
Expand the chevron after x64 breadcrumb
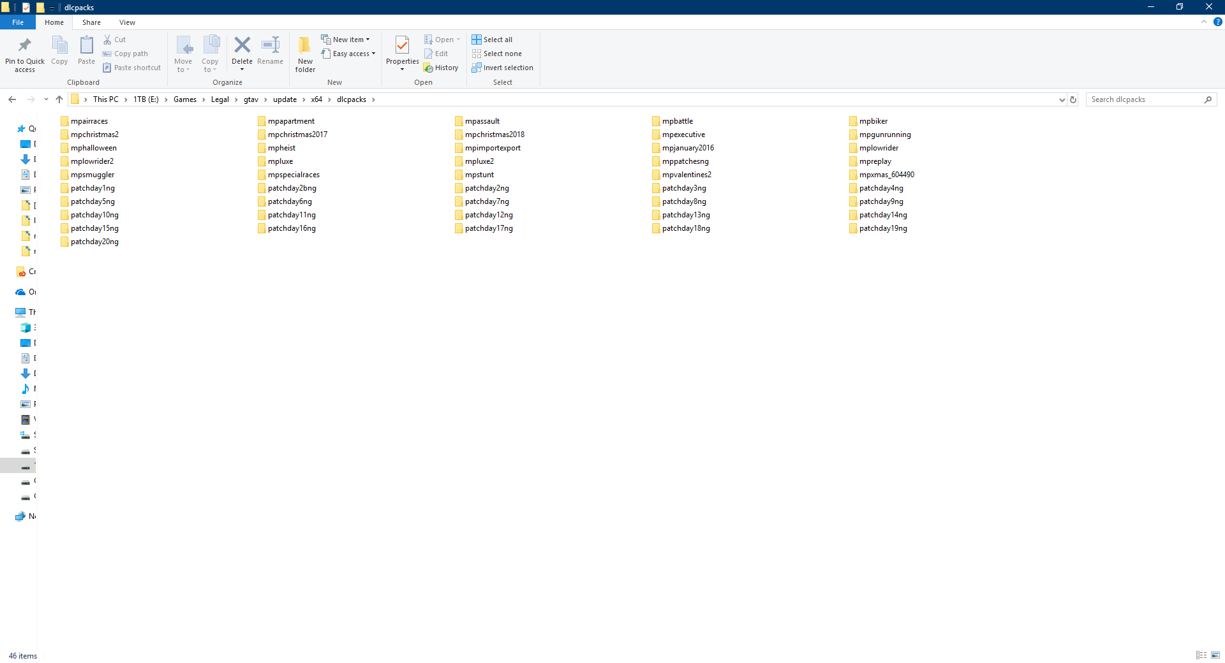[329, 99]
